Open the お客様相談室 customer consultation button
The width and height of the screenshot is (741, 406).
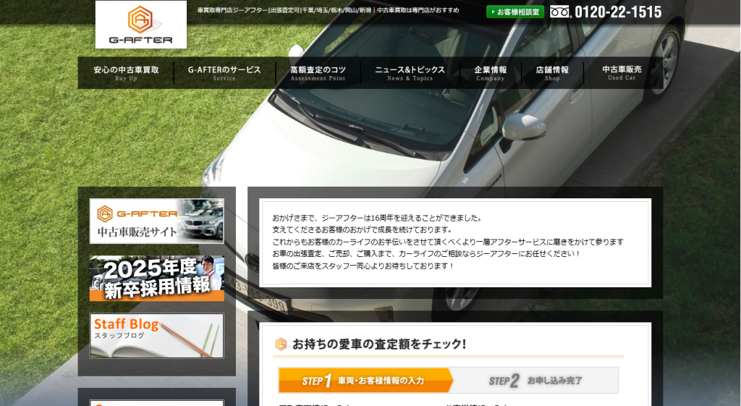pyautogui.click(x=515, y=12)
